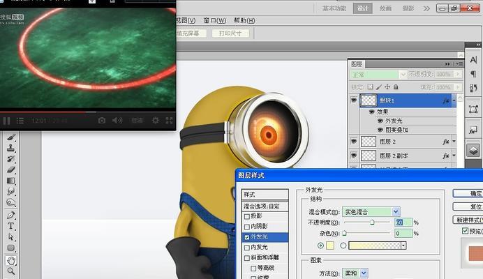Open the 窗口(W) menu
The image size is (483, 279).
pyautogui.click(x=215, y=21)
